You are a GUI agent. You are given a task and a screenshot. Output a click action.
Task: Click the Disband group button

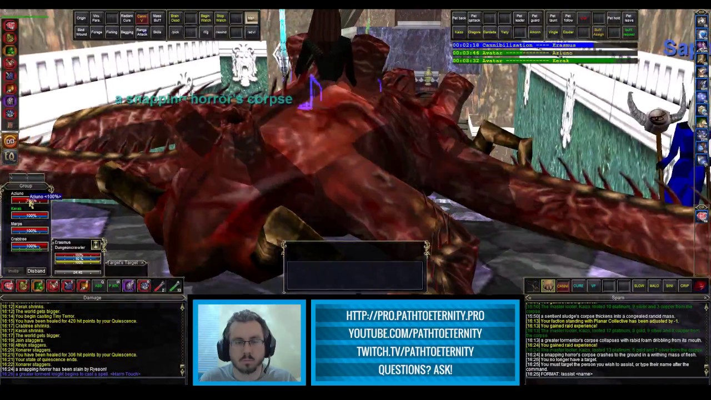coord(36,271)
